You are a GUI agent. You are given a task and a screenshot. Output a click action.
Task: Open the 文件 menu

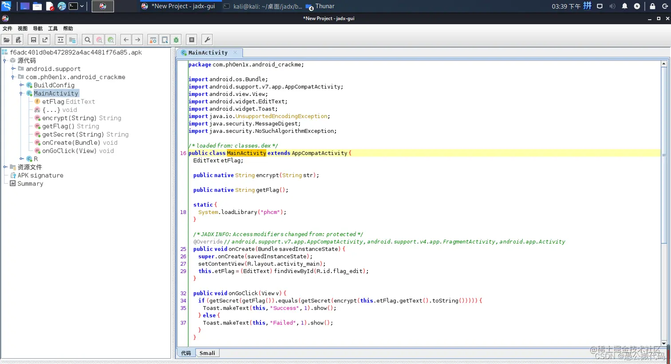(8, 28)
